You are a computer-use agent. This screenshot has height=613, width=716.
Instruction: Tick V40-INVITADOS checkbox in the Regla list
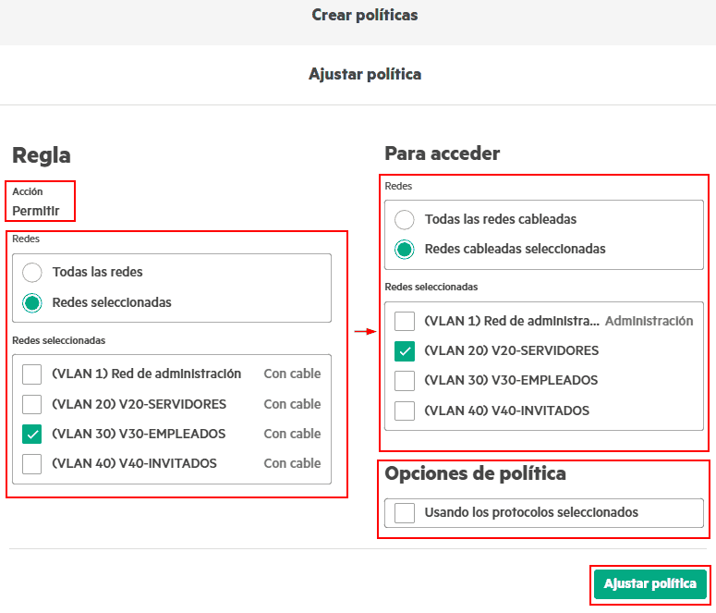(x=32, y=463)
